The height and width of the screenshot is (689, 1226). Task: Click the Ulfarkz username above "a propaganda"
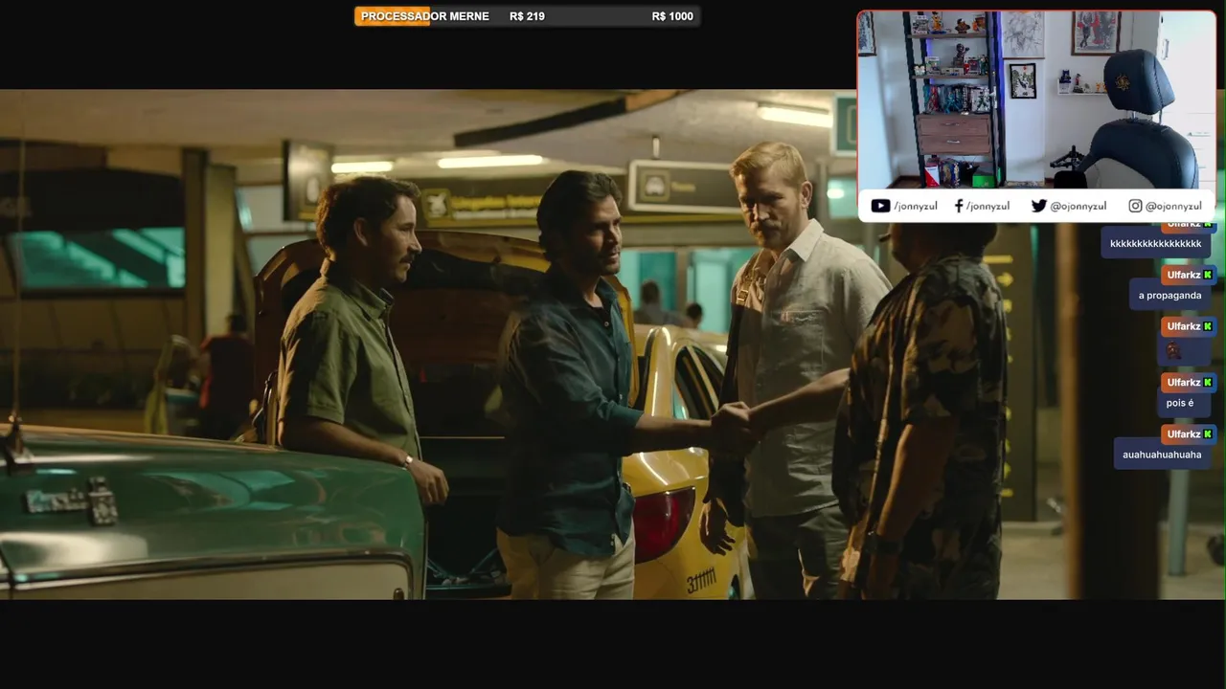click(x=1183, y=276)
